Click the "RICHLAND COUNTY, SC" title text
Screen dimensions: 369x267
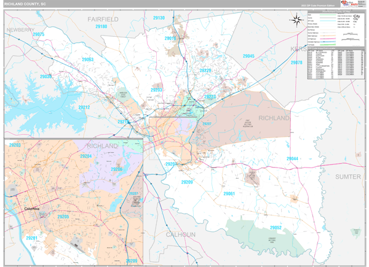28,4
